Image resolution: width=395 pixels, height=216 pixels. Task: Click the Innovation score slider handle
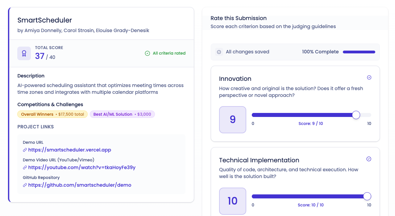point(356,115)
